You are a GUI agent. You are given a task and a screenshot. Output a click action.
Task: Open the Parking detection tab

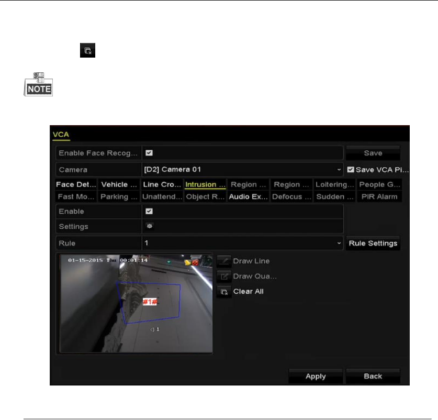pyautogui.click(x=119, y=197)
